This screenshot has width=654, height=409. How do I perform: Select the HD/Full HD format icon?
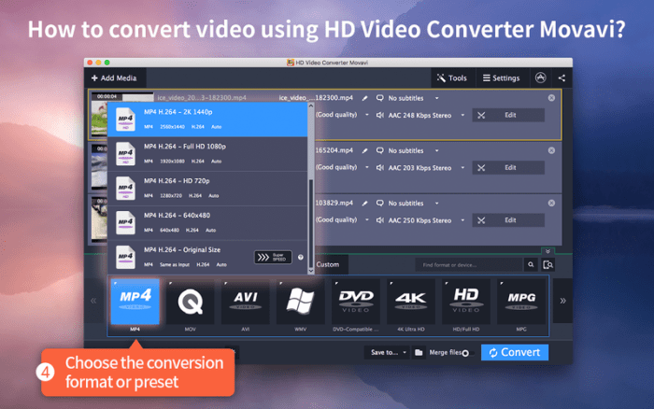tap(466, 302)
